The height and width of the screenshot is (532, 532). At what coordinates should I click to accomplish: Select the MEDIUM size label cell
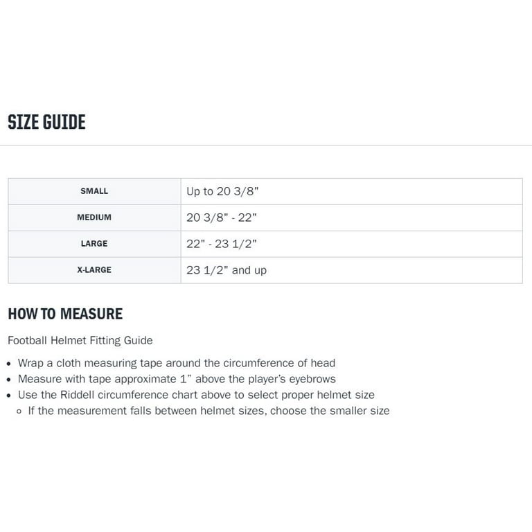click(x=94, y=218)
